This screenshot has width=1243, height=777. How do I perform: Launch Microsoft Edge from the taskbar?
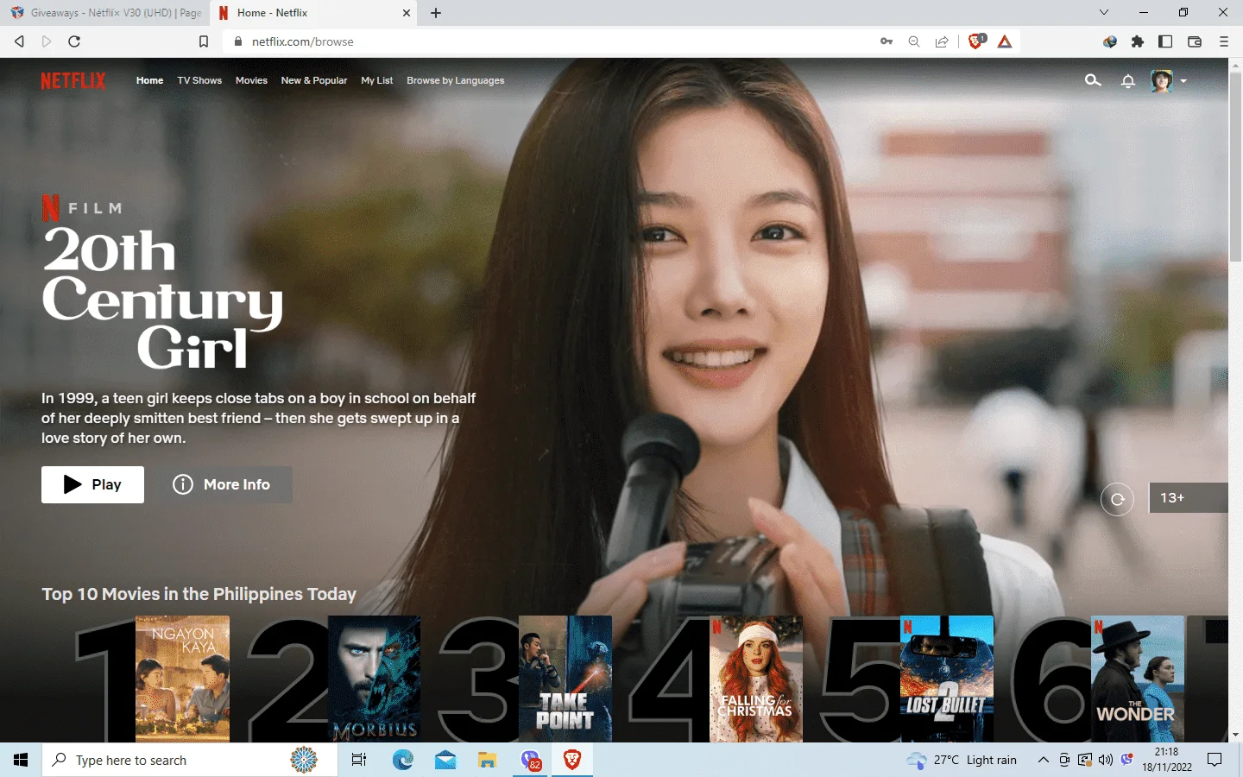click(403, 760)
